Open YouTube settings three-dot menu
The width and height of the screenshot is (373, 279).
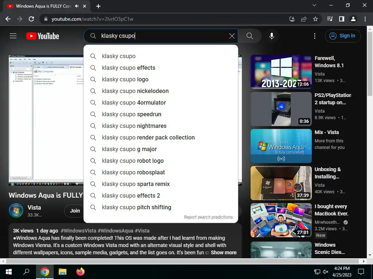click(x=315, y=36)
